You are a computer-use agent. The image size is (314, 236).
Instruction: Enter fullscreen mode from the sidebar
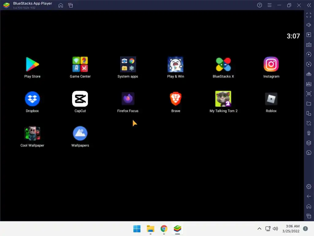click(309, 15)
